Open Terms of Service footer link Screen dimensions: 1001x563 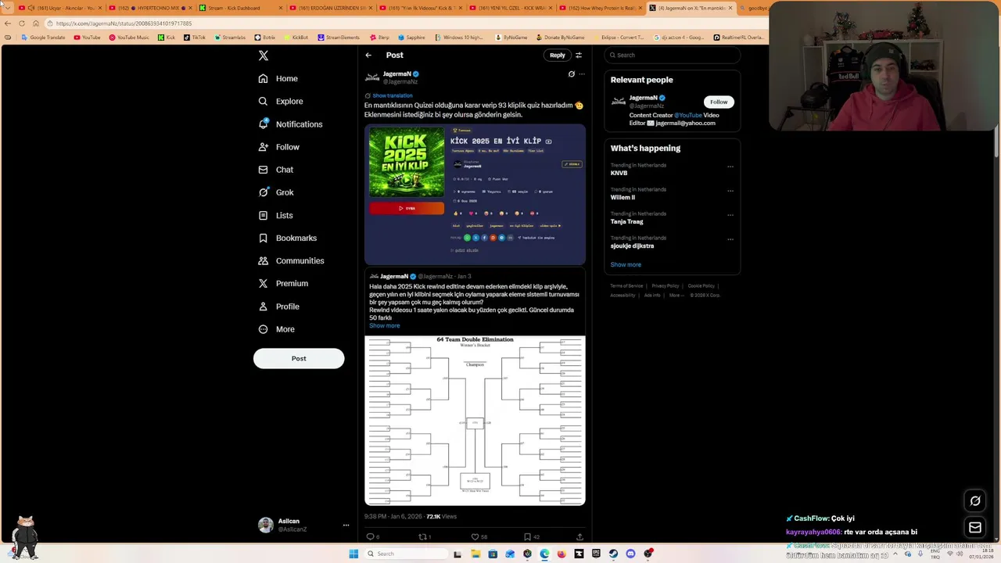[626, 286]
